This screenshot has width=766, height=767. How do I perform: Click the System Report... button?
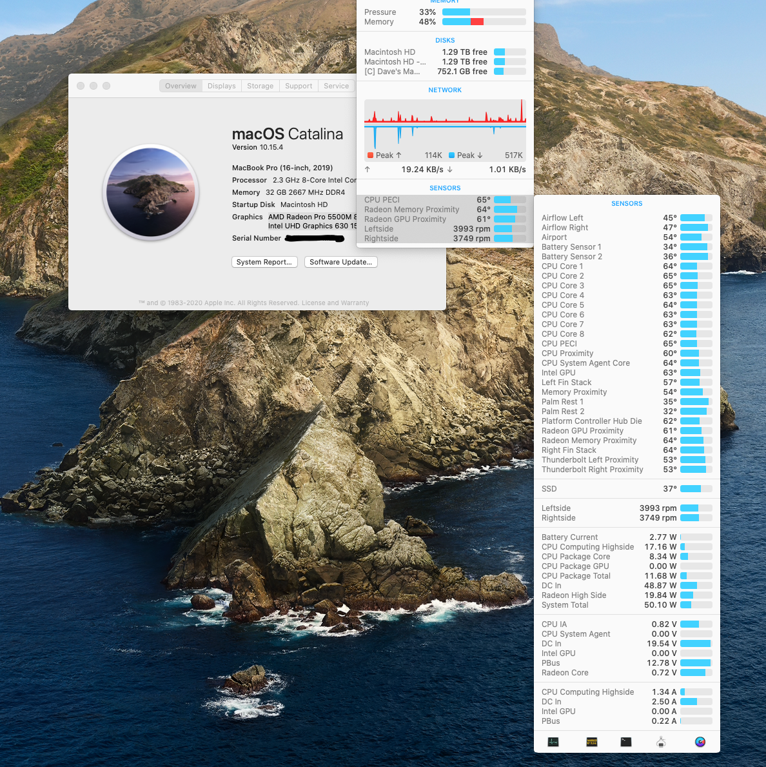264,262
